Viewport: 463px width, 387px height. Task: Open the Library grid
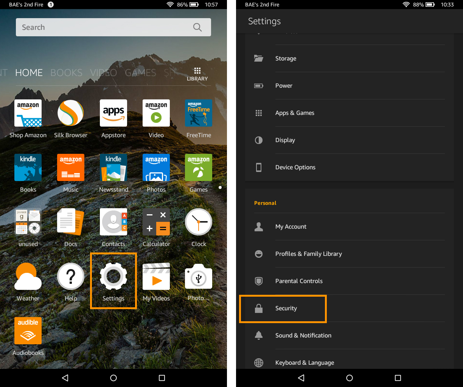pos(197,74)
